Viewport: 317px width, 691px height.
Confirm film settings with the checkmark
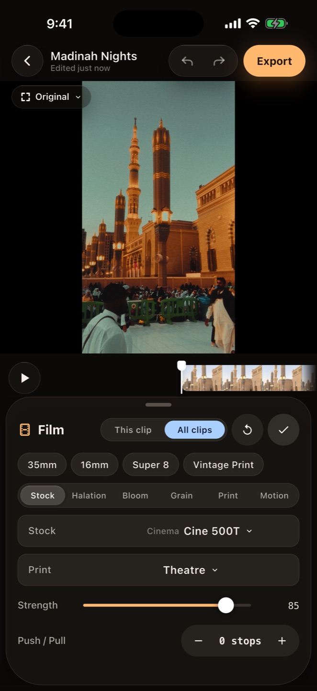click(x=283, y=430)
